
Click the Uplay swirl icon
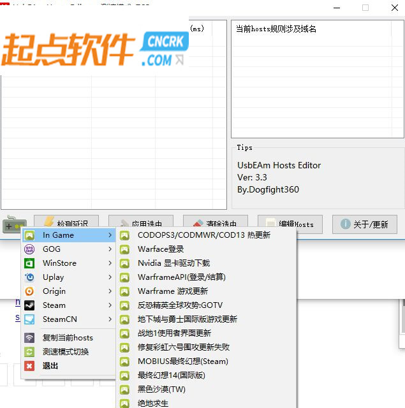click(x=29, y=277)
